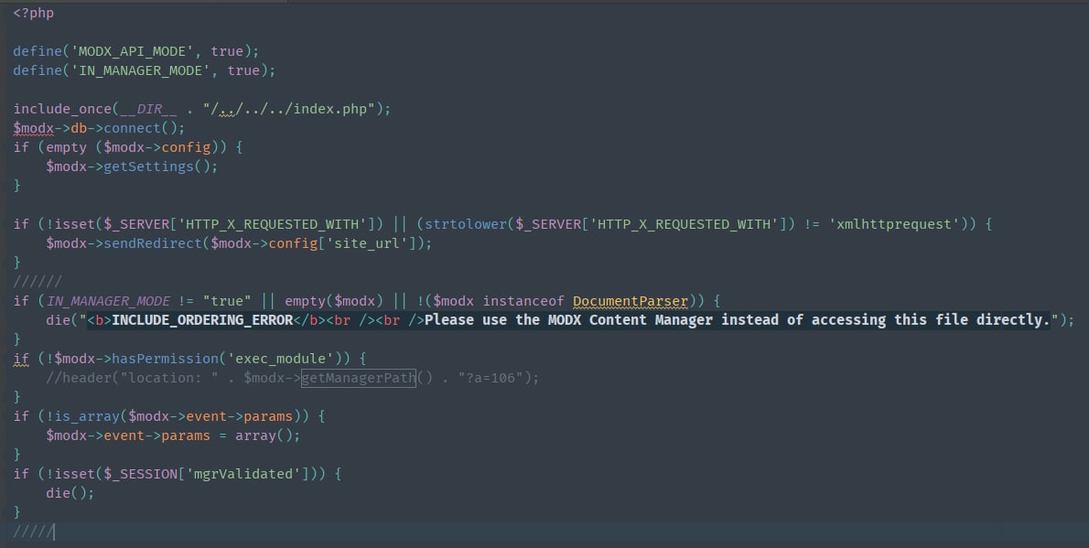
Task: Click the "/../../../index.php" path string
Action: click(289, 109)
